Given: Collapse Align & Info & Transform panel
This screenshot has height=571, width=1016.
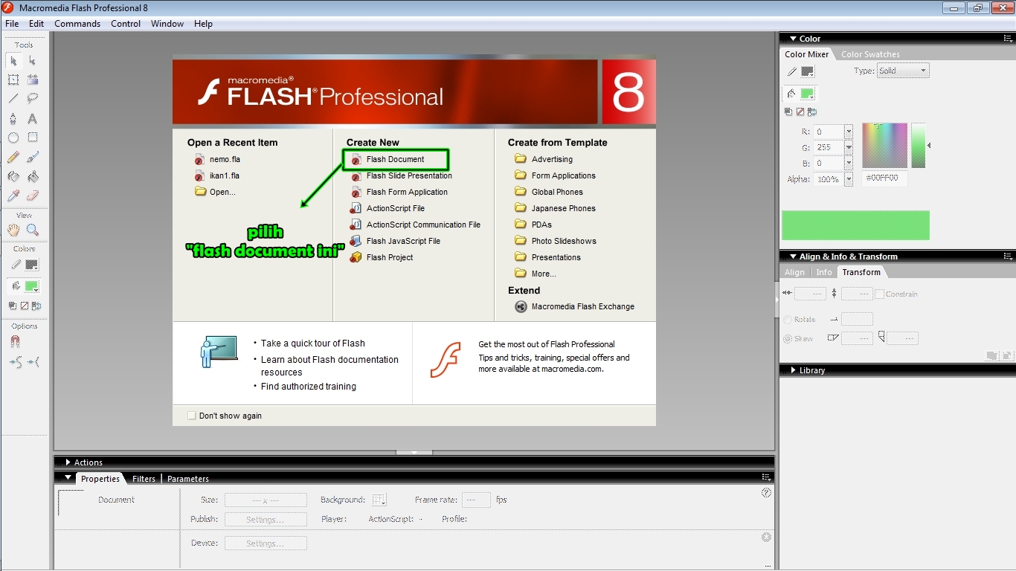Looking at the screenshot, I should (x=792, y=257).
